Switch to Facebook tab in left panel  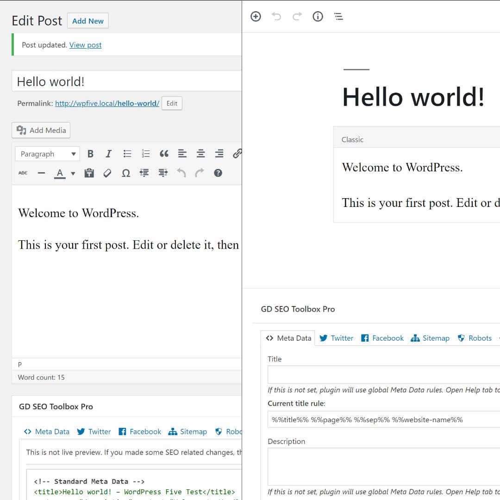click(x=140, y=431)
